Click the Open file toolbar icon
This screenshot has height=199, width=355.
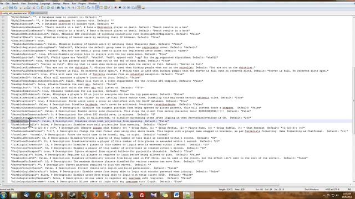point(7,8)
